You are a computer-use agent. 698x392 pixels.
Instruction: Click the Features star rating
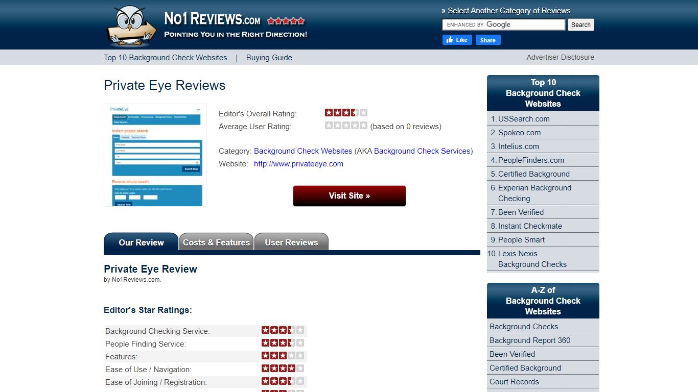tap(283, 356)
